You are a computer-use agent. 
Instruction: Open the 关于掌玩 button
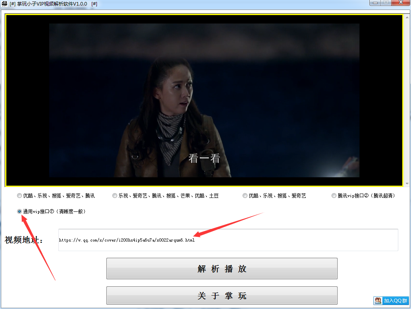(222, 296)
